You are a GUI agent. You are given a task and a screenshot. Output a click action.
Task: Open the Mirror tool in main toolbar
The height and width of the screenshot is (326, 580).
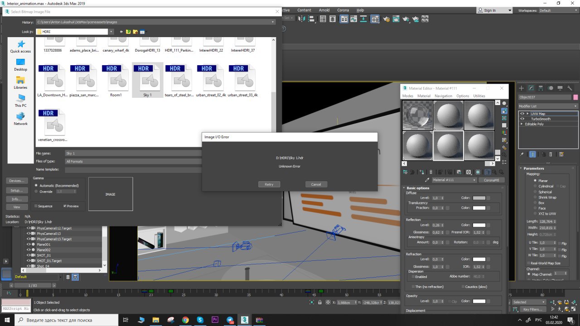(302, 19)
